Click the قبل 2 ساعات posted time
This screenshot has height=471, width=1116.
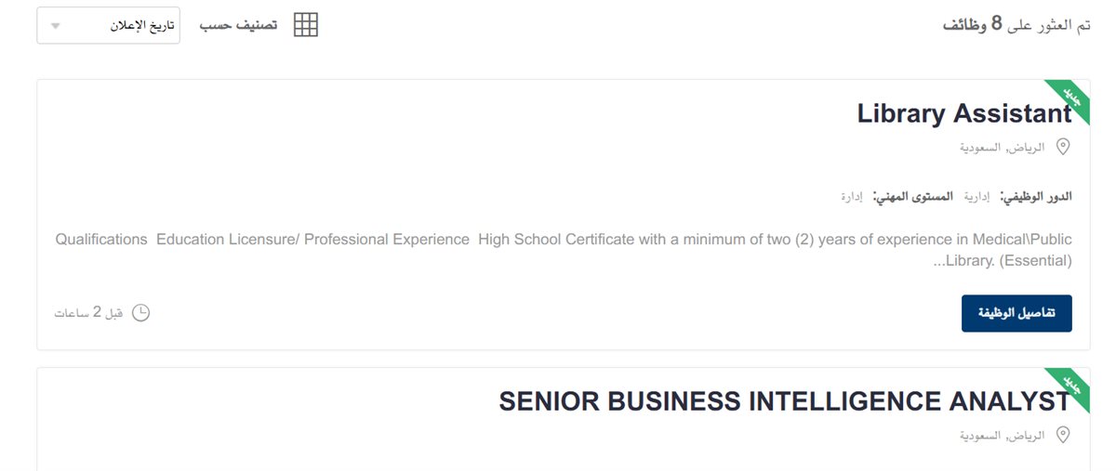(88, 313)
